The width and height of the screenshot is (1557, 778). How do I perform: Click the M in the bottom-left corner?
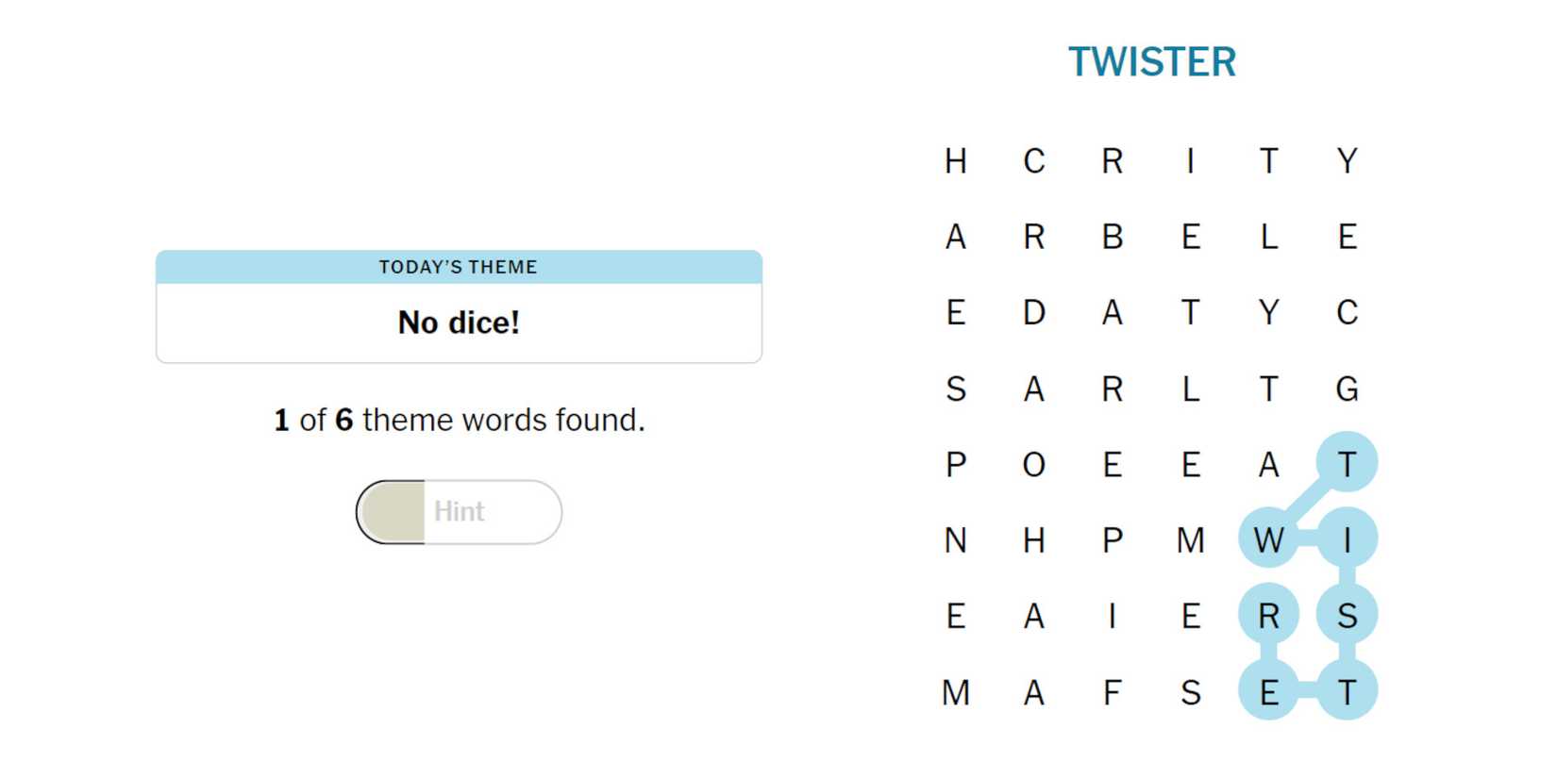[956, 693]
